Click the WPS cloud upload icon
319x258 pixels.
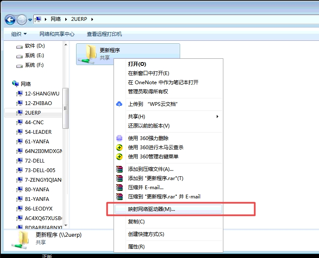(119, 104)
